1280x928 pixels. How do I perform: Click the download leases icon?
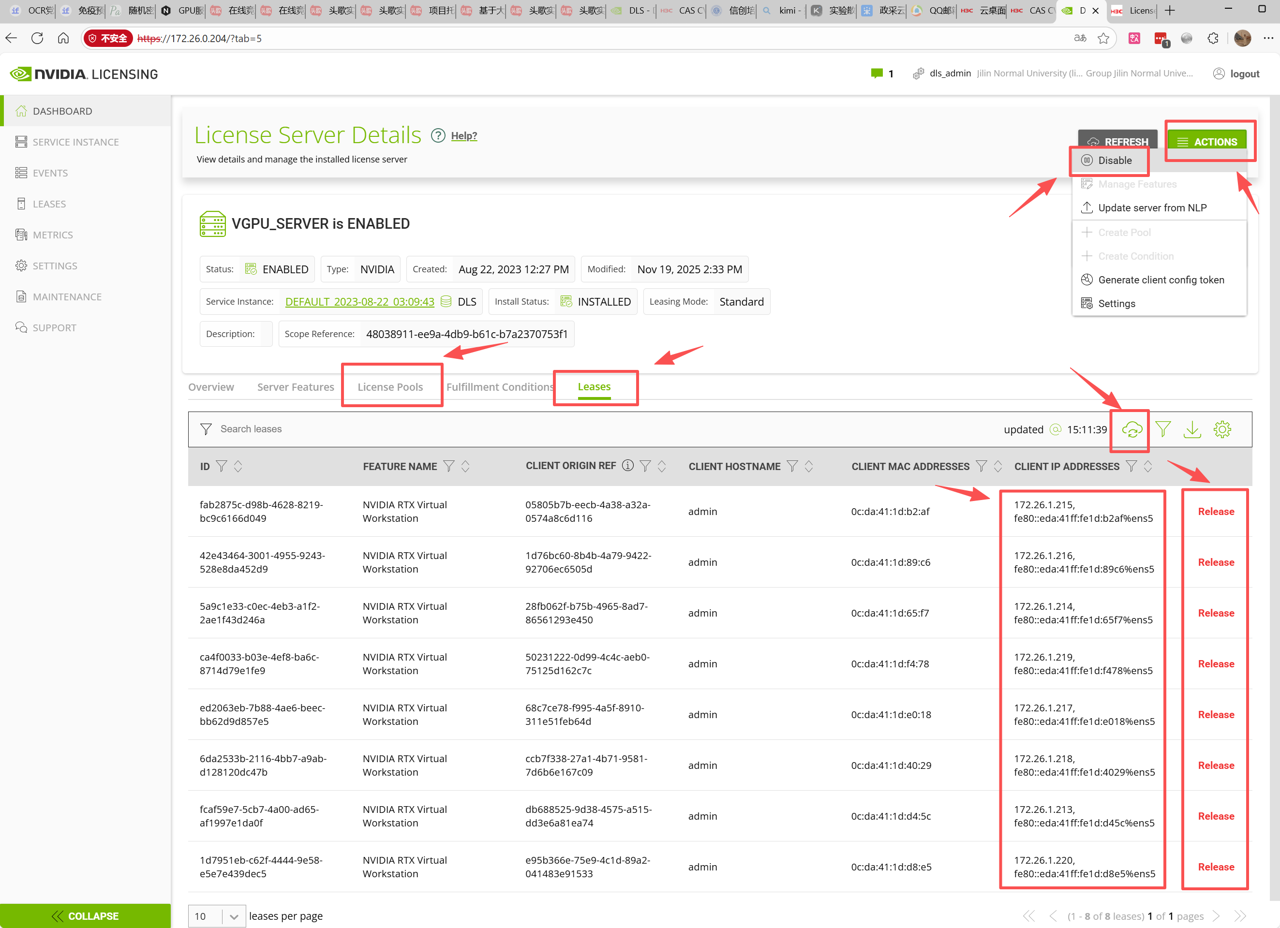pos(1192,430)
